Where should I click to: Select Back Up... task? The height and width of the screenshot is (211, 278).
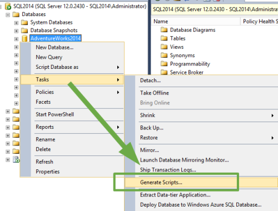(201, 128)
